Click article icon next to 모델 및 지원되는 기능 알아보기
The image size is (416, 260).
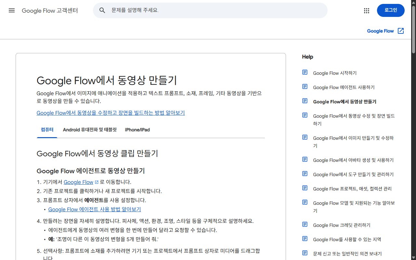(x=305, y=202)
